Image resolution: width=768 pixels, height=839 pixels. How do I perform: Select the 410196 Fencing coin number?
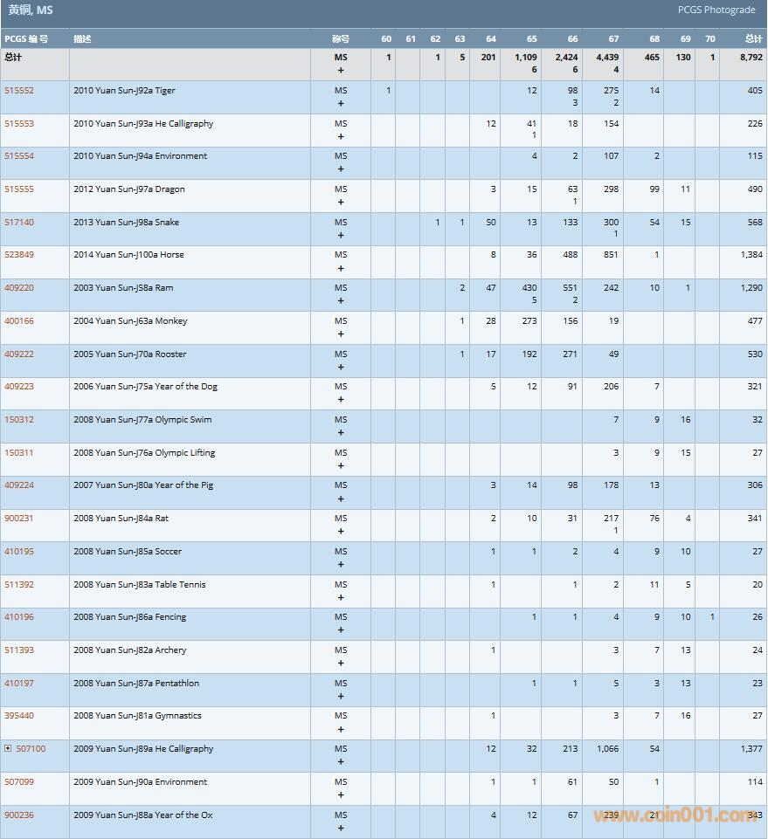tap(19, 617)
